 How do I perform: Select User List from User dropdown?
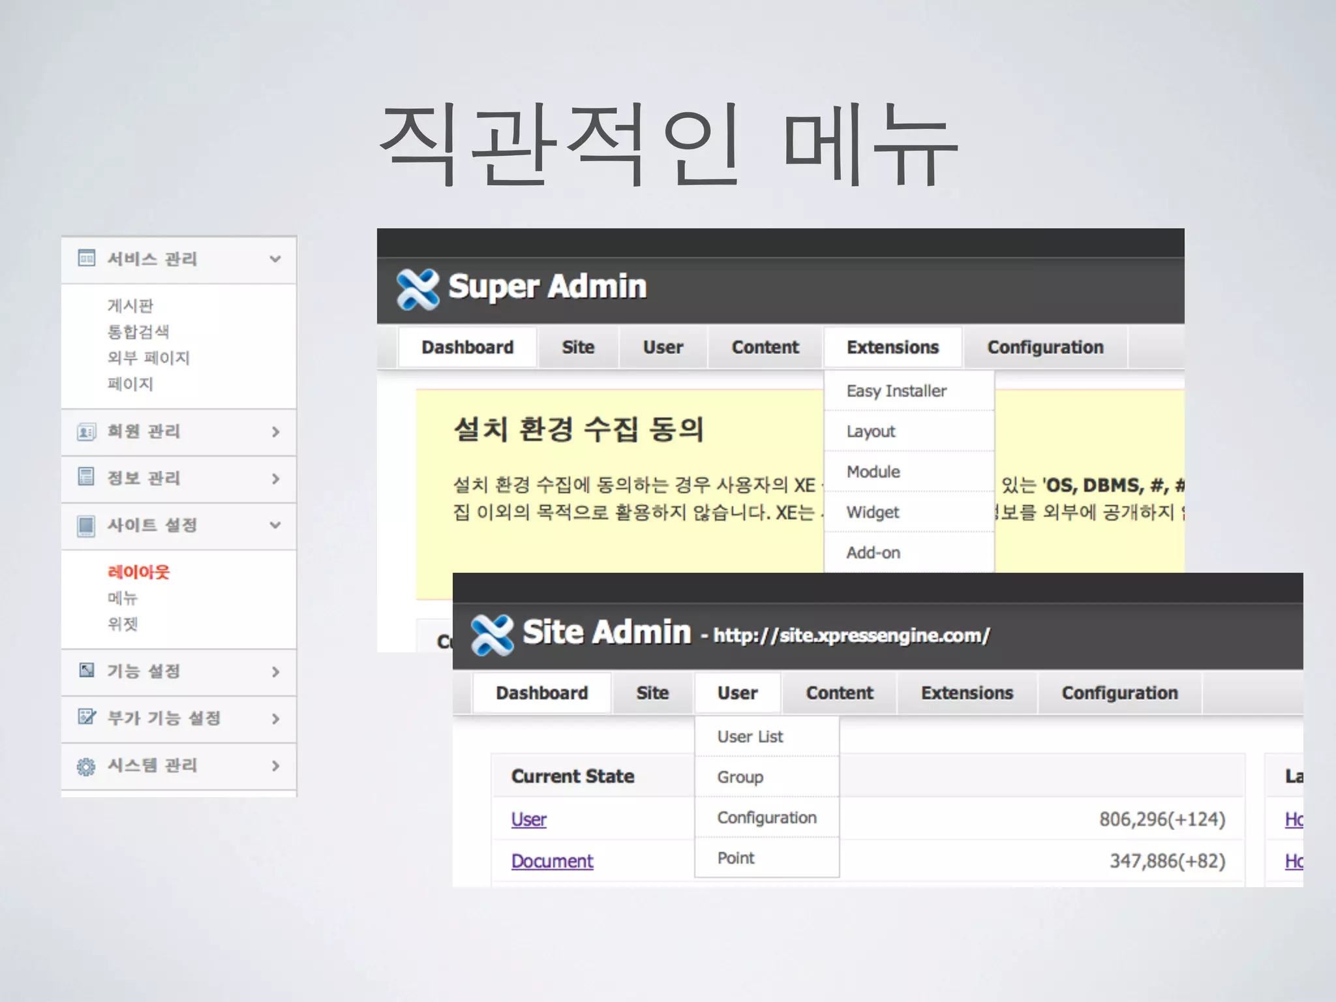[x=750, y=737]
